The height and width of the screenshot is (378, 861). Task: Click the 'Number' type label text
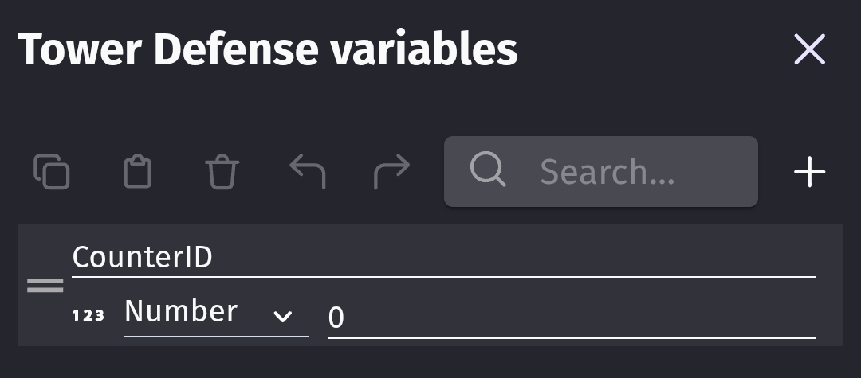tap(181, 311)
